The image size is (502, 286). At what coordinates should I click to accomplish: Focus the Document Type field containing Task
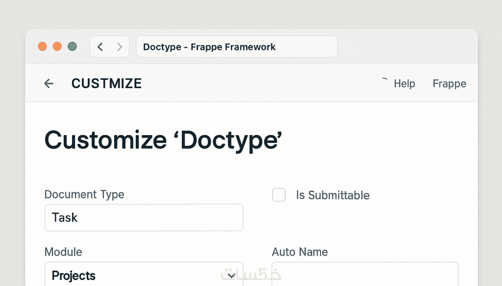click(x=144, y=218)
